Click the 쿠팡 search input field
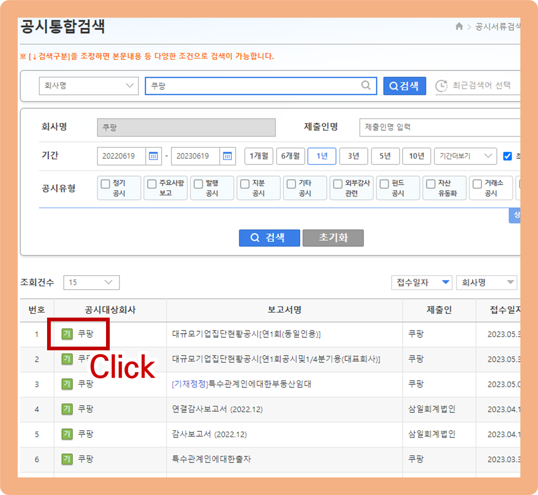Viewport: 538px width, 495px height. (261, 86)
